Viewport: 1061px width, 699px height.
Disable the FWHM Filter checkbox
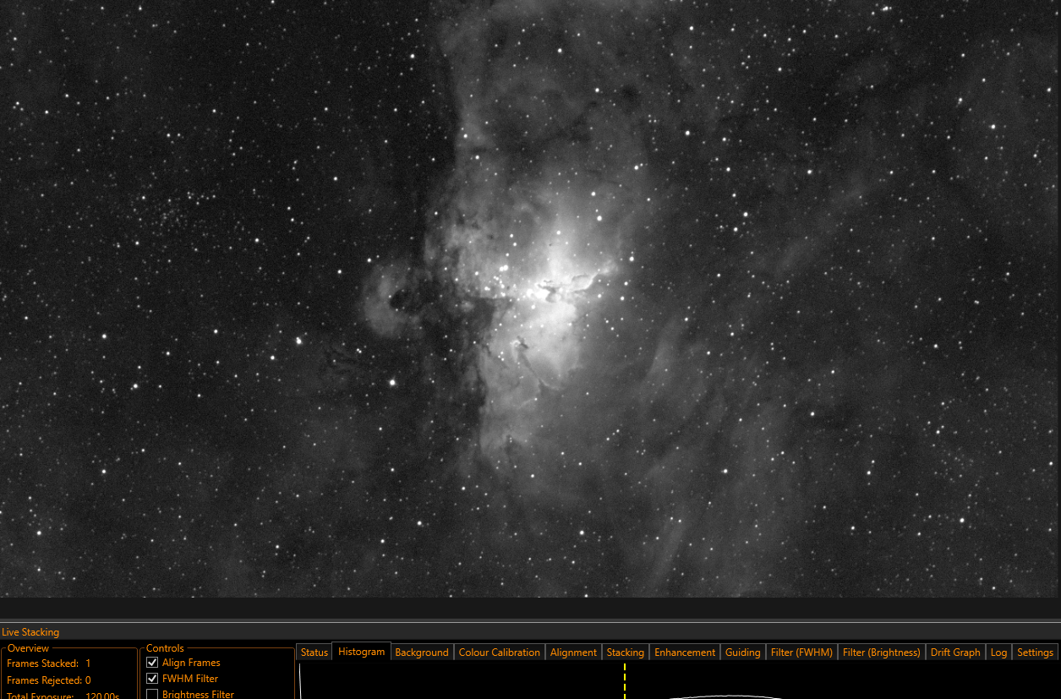pyautogui.click(x=152, y=679)
